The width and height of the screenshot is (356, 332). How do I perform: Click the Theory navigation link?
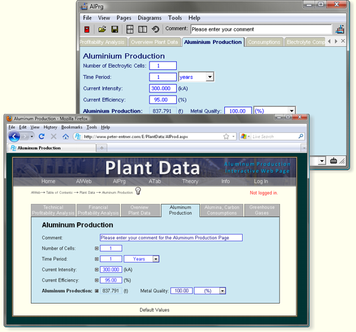tap(190, 181)
